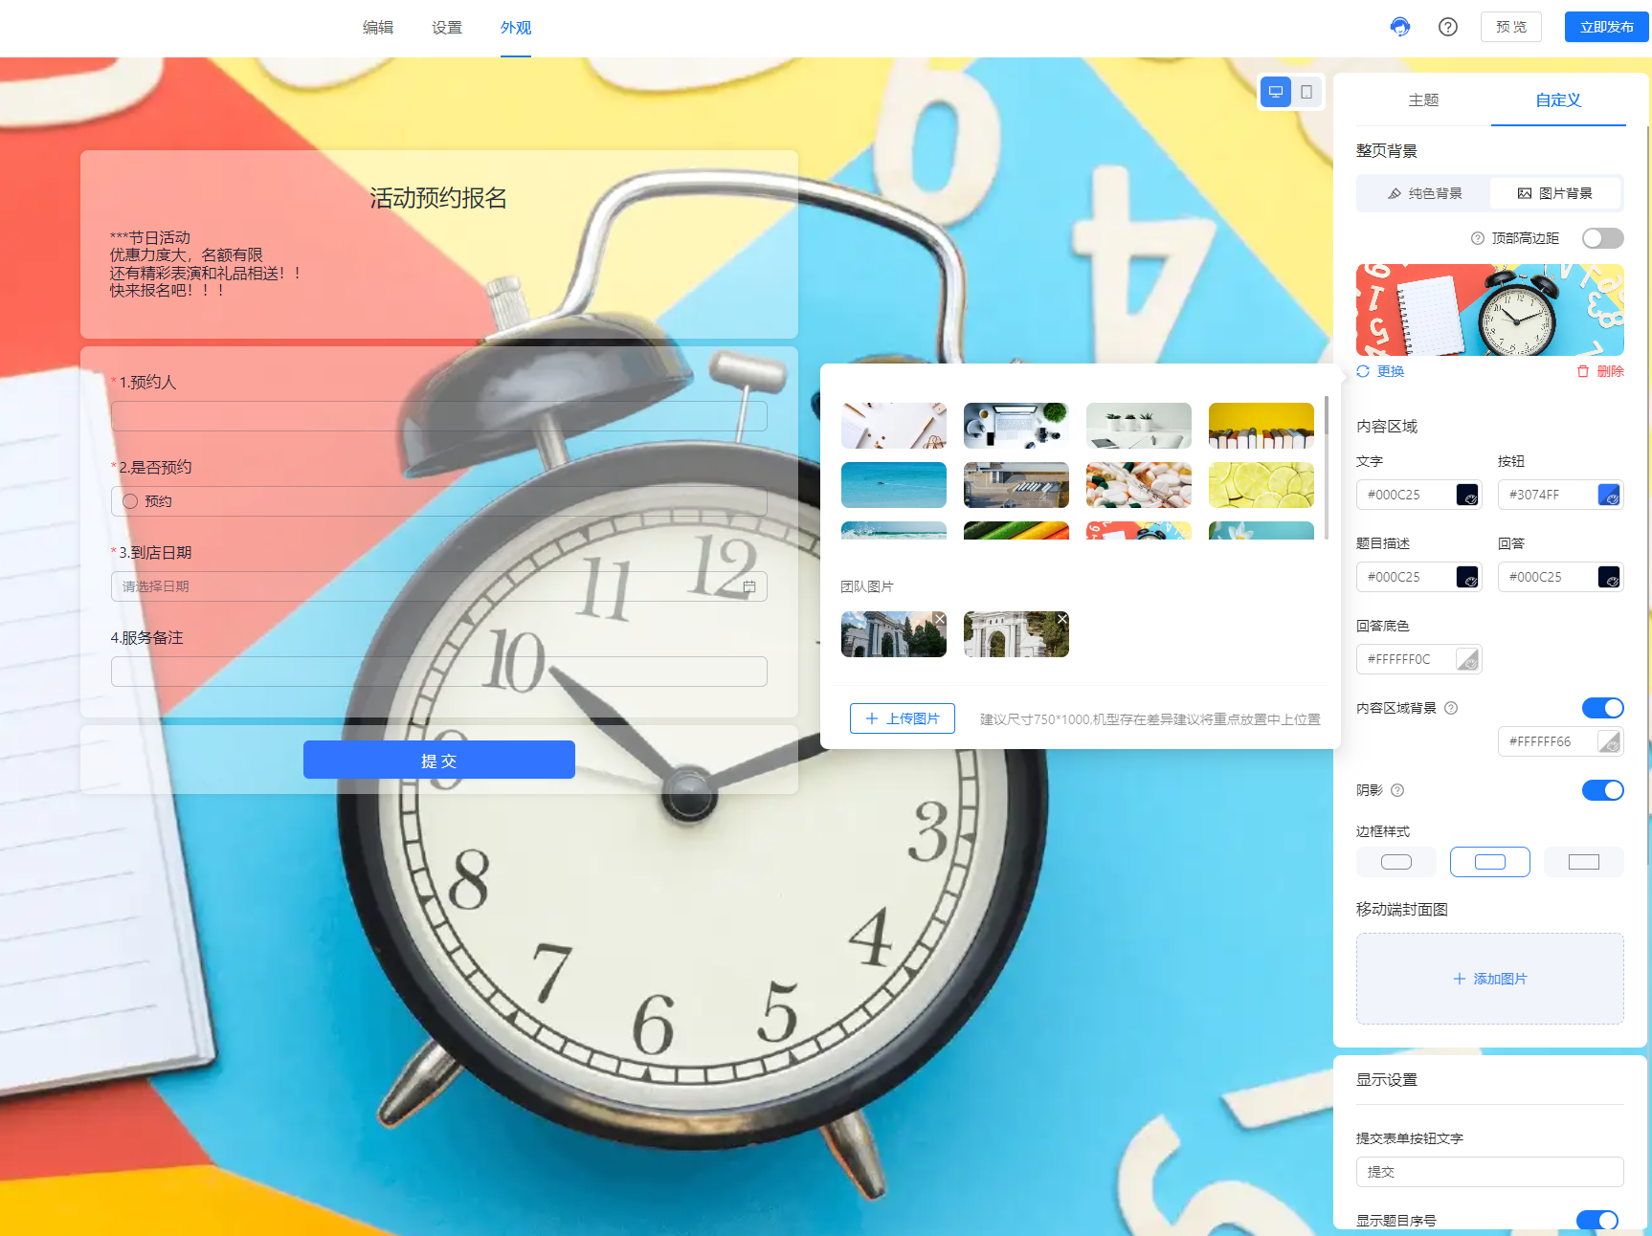Click form title 活动预约报名

click(438, 198)
